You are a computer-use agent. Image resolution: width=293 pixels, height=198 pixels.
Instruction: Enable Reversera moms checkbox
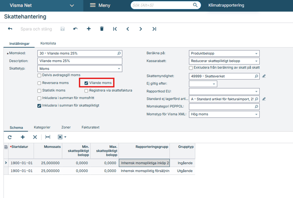(x=39, y=83)
